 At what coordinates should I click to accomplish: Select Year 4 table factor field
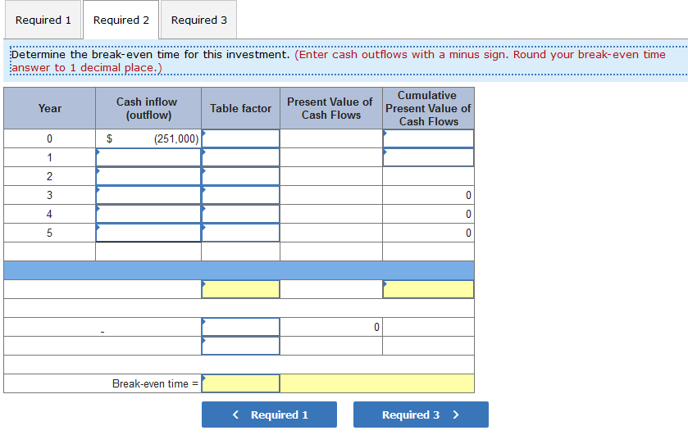coord(240,214)
